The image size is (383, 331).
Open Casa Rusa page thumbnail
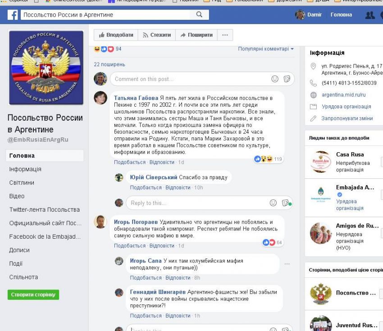click(x=321, y=162)
